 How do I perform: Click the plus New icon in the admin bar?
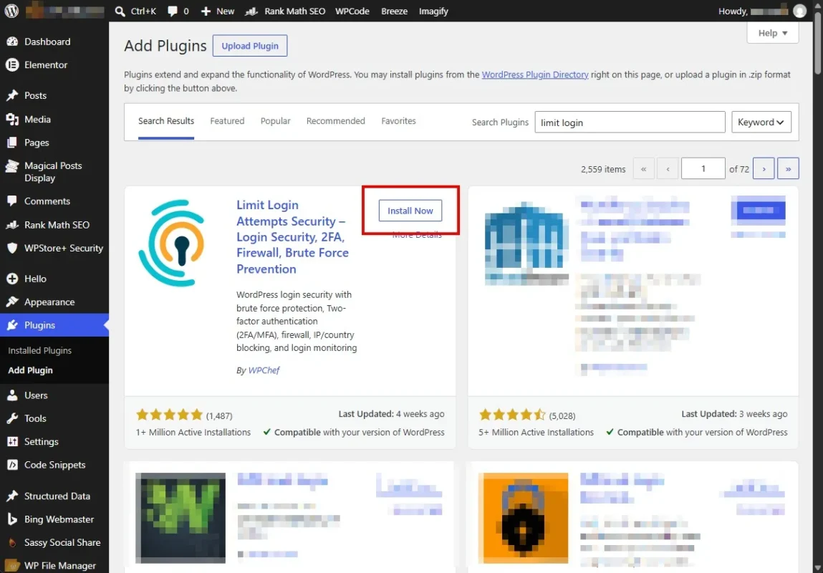(x=206, y=11)
